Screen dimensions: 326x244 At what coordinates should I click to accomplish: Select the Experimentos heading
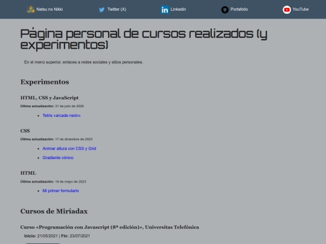[x=45, y=82]
